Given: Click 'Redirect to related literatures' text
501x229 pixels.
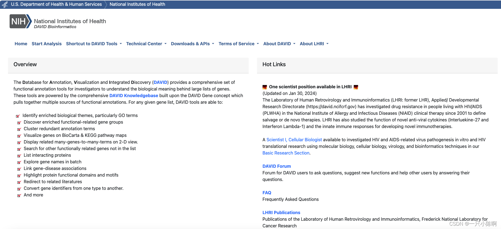Looking at the screenshot, I should click(x=53, y=182).
